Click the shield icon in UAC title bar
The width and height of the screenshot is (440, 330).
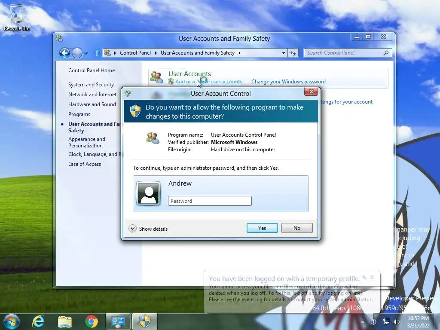[x=128, y=93]
